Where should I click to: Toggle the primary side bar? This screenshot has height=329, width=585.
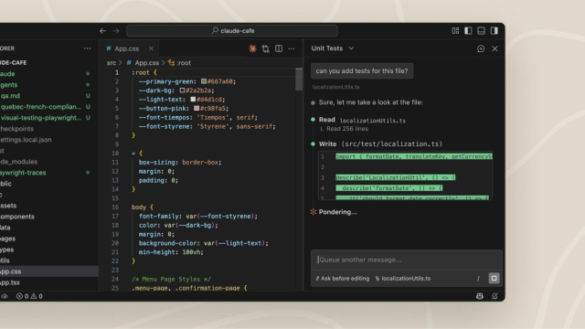[468, 30]
